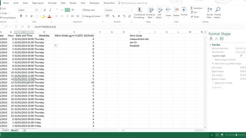
Task: Click the Insert Function fx icon
Action: click(x=29, y=27)
